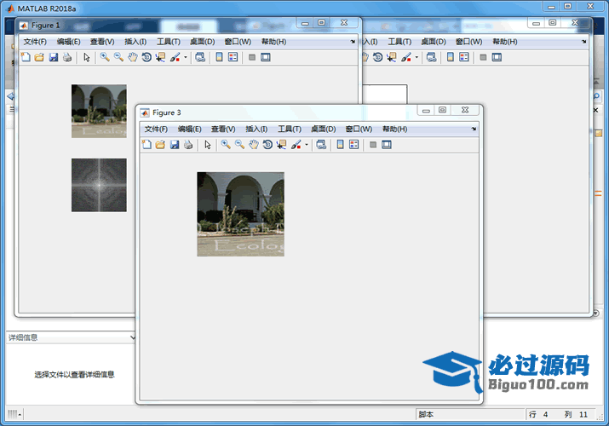Expand the 详细信息 panel dropdown

[x=132, y=337]
